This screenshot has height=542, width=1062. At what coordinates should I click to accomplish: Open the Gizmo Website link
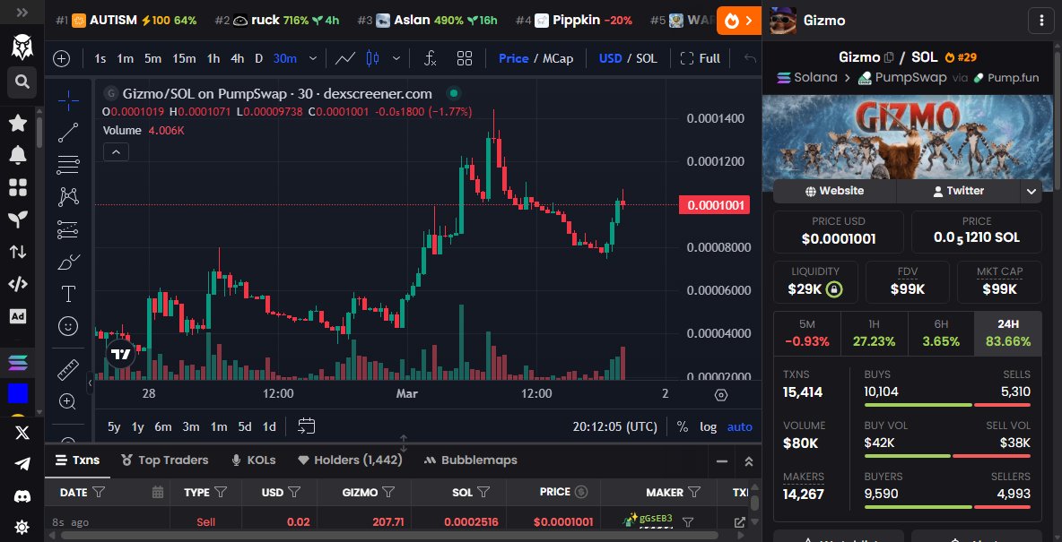(834, 192)
